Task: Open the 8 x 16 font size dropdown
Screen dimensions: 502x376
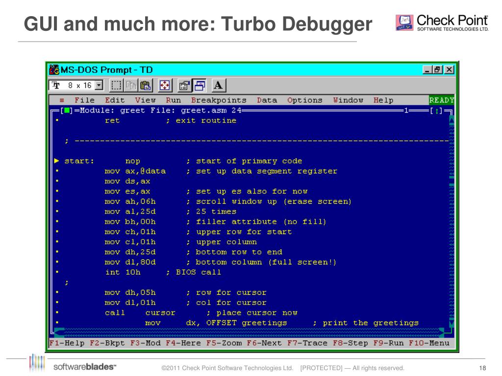Action: coord(99,85)
